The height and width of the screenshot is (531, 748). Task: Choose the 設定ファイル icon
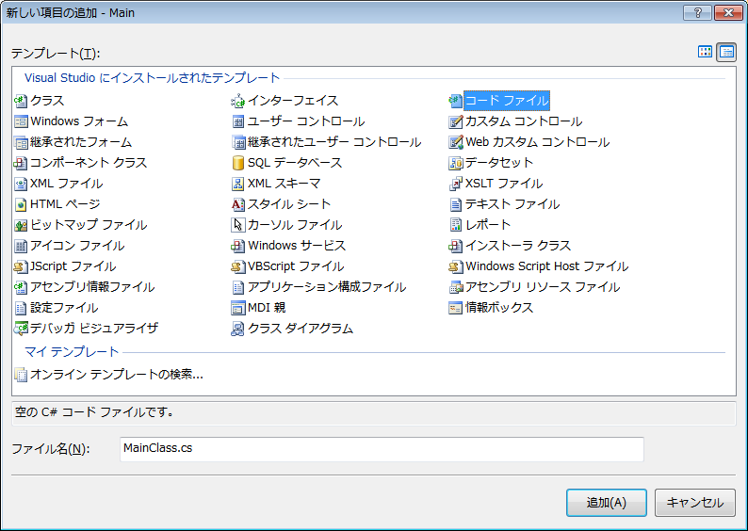coord(21,308)
